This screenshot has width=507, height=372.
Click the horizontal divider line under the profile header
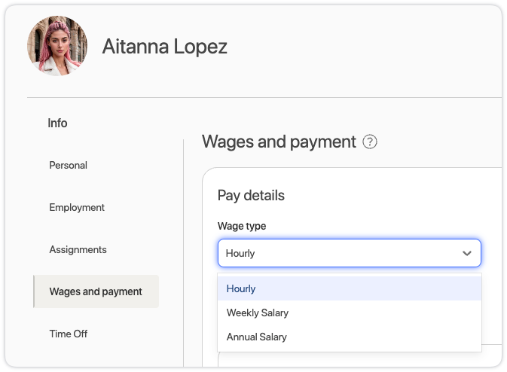264,98
